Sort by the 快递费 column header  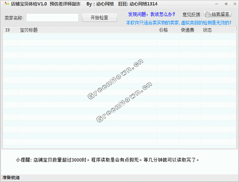[187, 30]
